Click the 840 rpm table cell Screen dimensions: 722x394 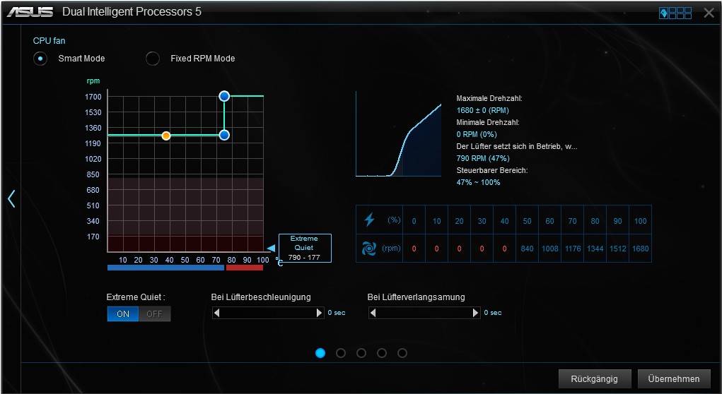pyautogui.click(x=528, y=249)
